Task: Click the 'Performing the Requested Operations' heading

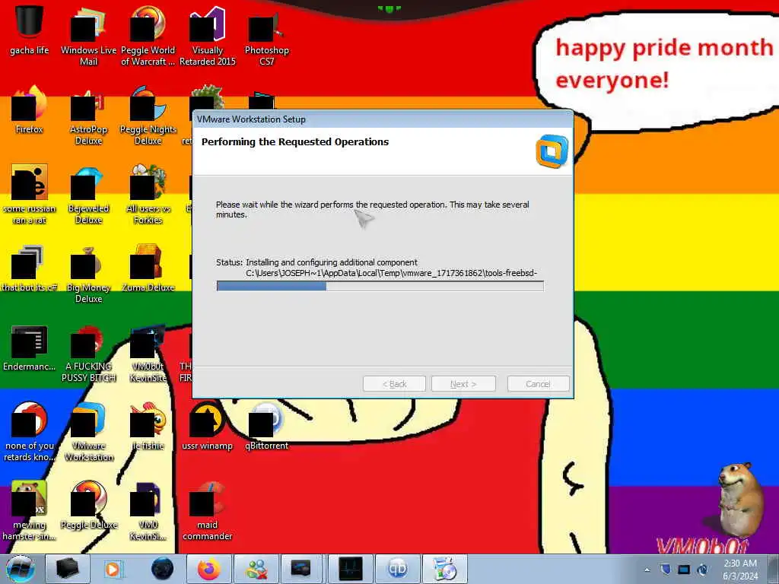Action: (295, 142)
